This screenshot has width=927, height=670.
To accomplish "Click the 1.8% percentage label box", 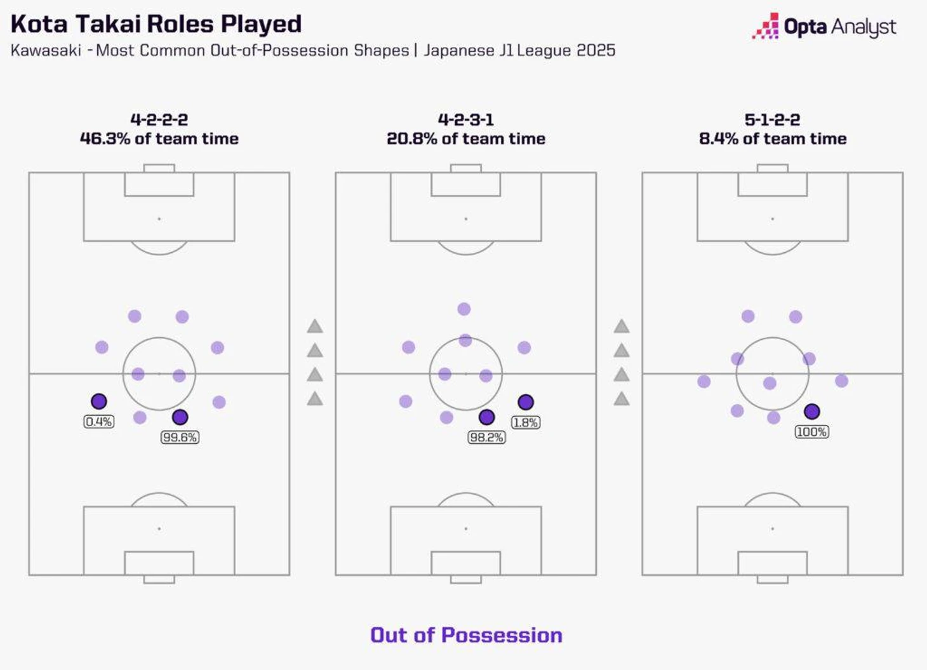I will [x=526, y=422].
